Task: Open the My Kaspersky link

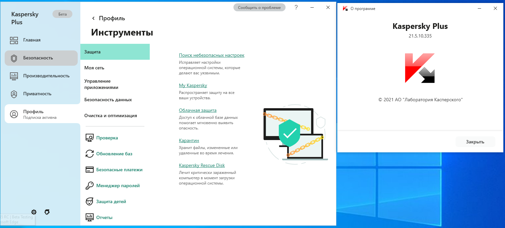Action: click(193, 85)
